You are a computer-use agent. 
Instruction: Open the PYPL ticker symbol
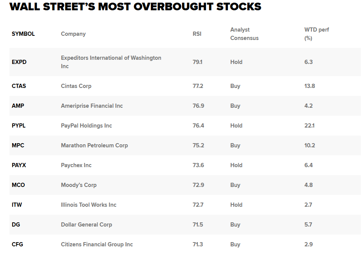coord(19,126)
